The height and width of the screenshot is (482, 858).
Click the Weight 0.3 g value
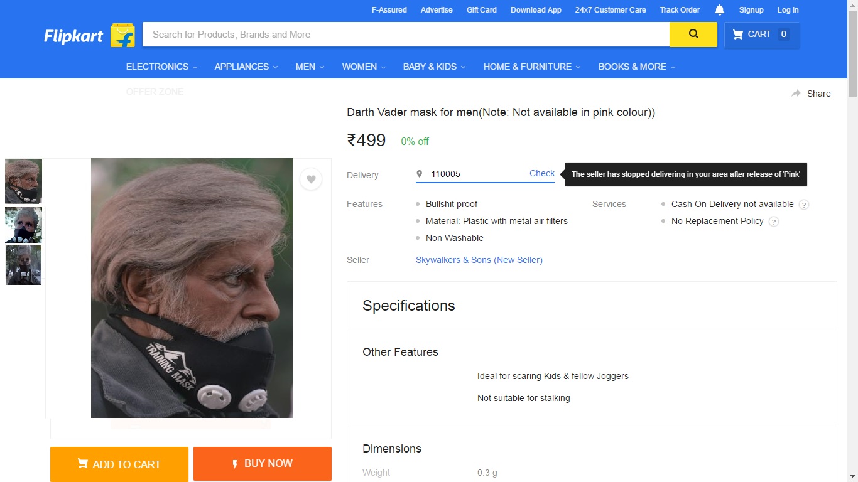pos(487,473)
